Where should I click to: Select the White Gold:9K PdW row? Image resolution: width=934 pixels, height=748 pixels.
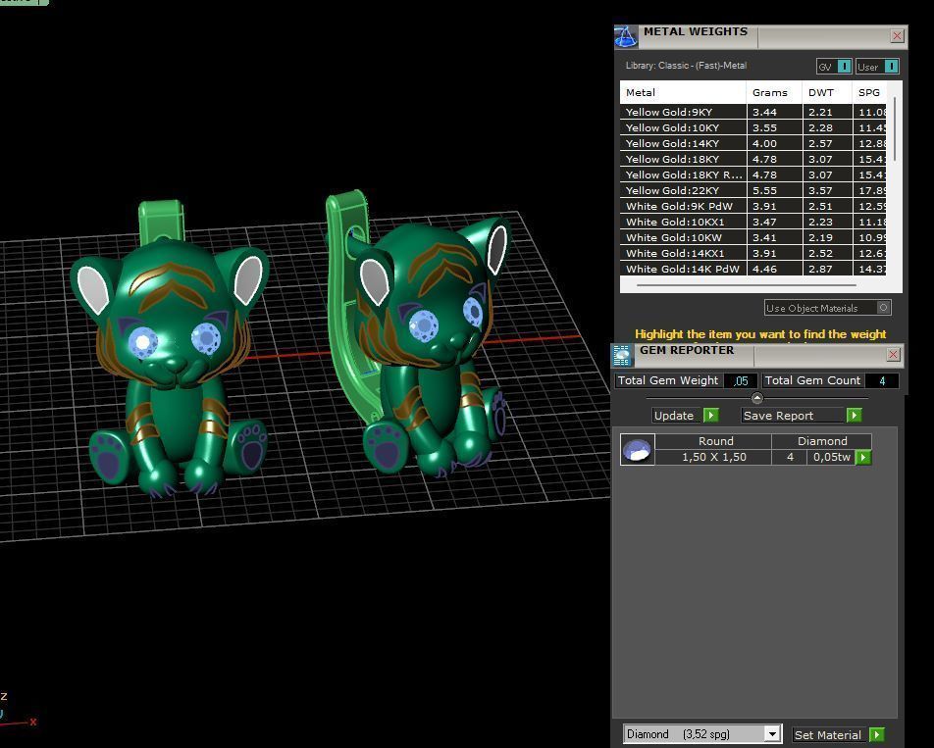(752, 206)
